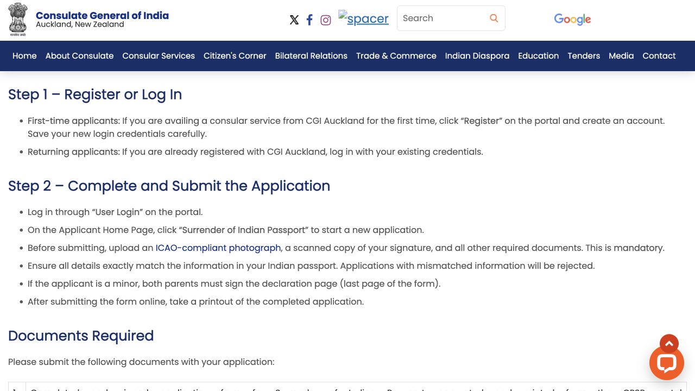The image size is (695, 391).
Task: Open Education menu
Action: pyautogui.click(x=539, y=56)
